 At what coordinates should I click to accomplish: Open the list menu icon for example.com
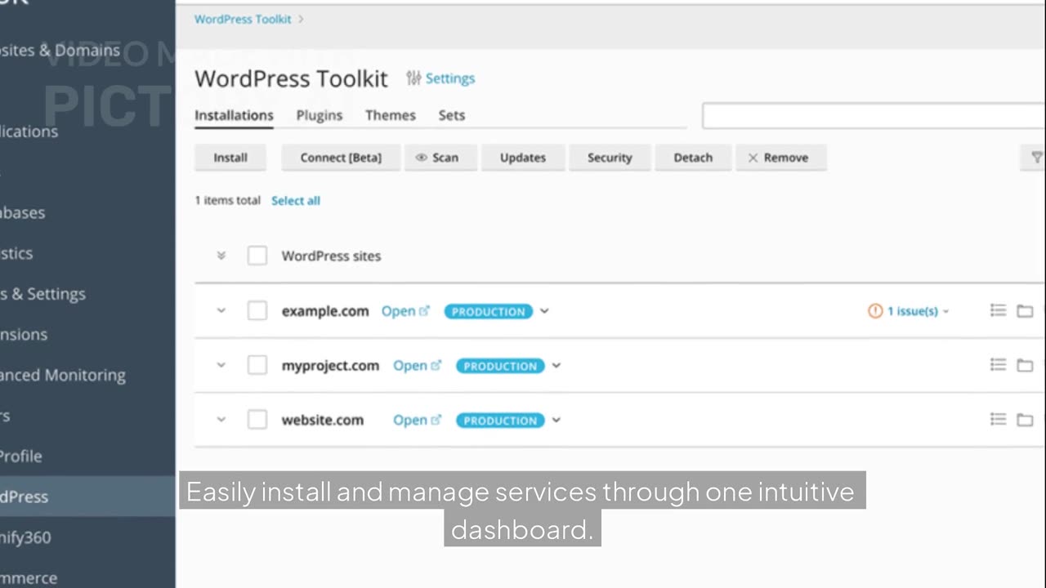tap(998, 310)
